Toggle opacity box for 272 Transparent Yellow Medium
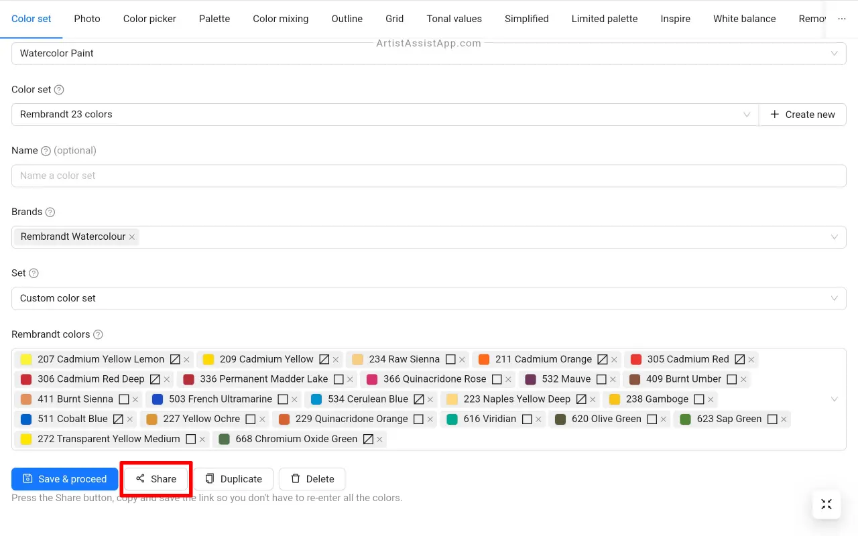This screenshot has width=858, height=536. tap(190, 440)
